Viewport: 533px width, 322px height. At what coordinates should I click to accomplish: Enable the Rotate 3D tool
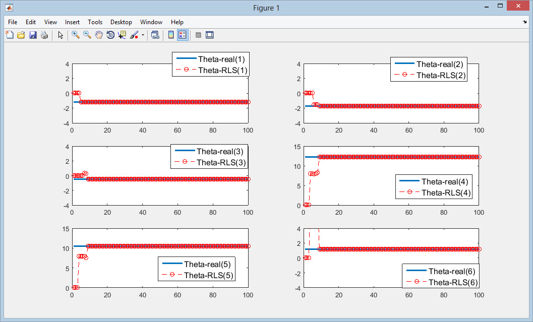110,35
